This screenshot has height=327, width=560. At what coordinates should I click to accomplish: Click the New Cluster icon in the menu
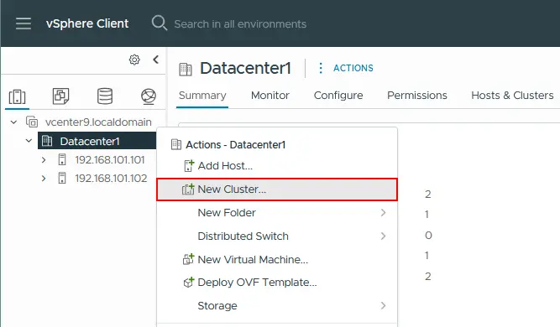pos(188,189)
